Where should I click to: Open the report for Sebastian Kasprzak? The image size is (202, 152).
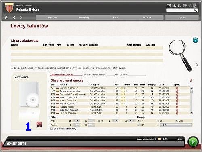177,110
